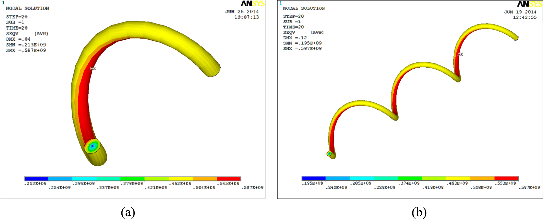This screenshot has width=543, height=219.
Task: Click the "SMN =.195E+09" line
Action: point(302,43)
